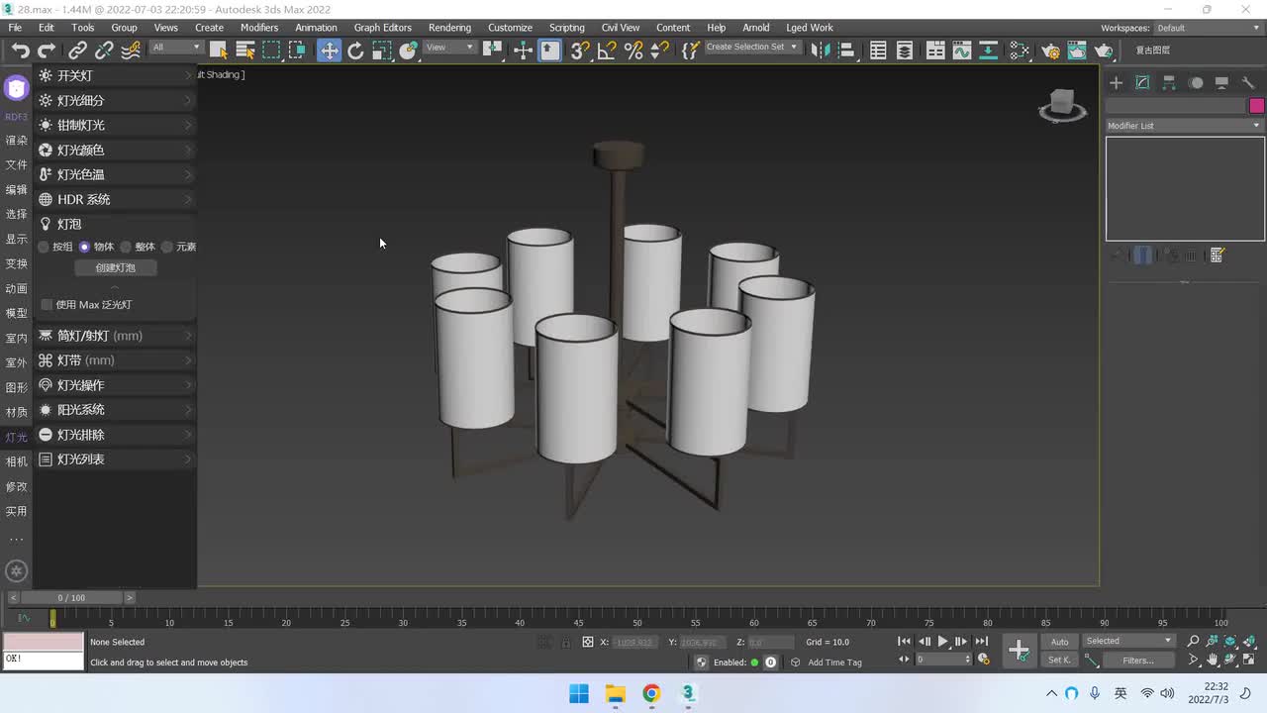1267x713 pixels.
Task: Open the Rendering menu
Action: 449,28
